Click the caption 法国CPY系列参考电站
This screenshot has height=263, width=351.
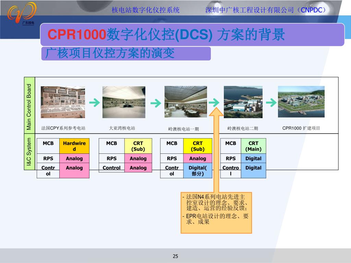point(63,128)
